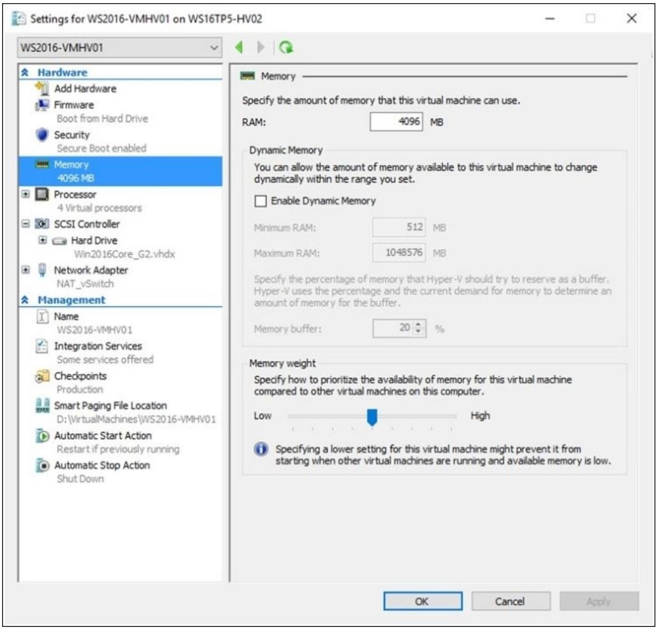
Task: Click the OK button
Action: coord(423,601)
